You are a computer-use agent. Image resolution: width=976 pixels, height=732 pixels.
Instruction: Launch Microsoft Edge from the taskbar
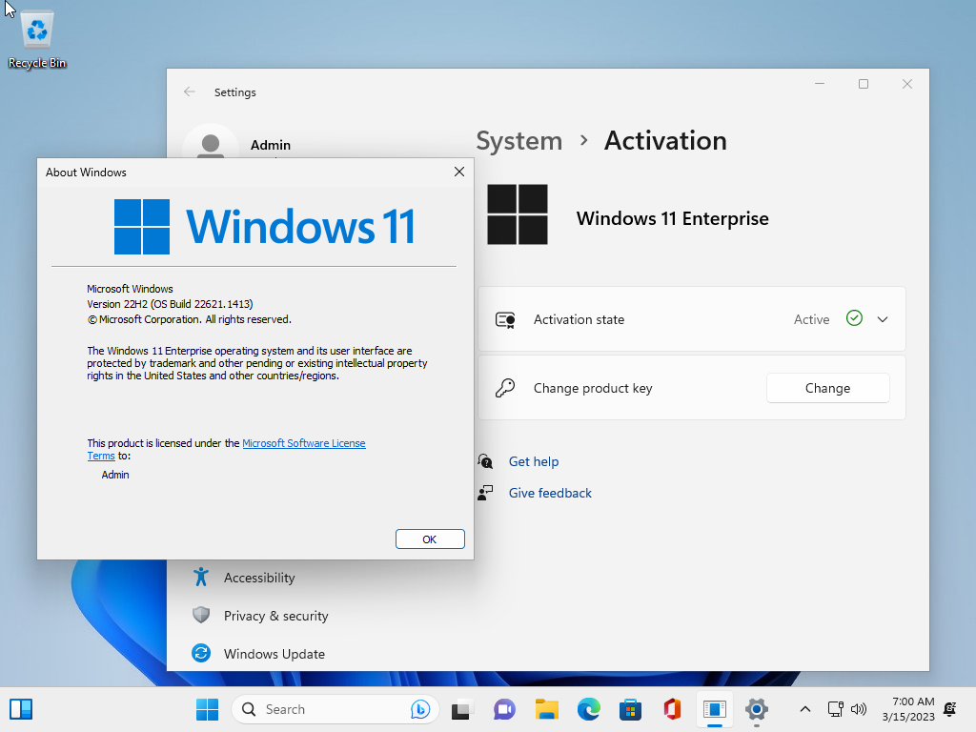[588, 709]
